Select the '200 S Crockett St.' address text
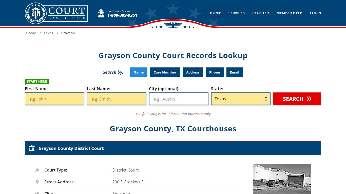Image resolution: width=346 pixels, height=194 pixels. point(129,182)
